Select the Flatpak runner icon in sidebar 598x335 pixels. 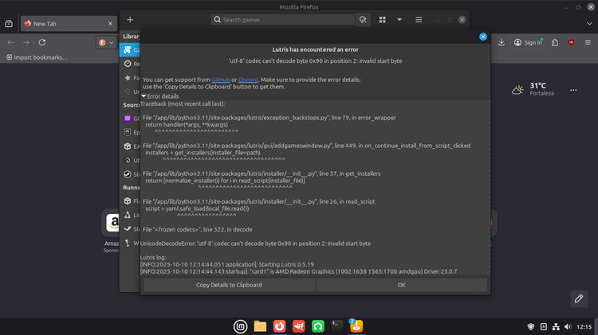tap(128, 201)
